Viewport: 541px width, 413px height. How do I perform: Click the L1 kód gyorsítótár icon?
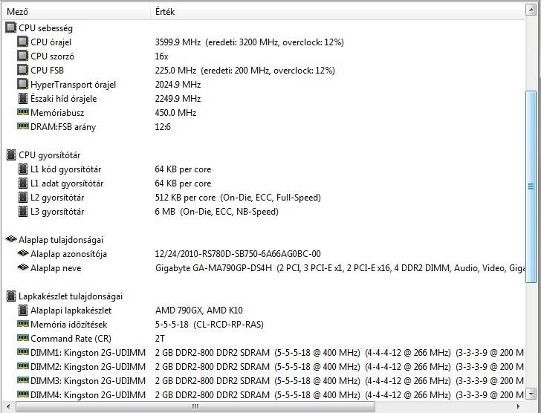pos(23,169)
